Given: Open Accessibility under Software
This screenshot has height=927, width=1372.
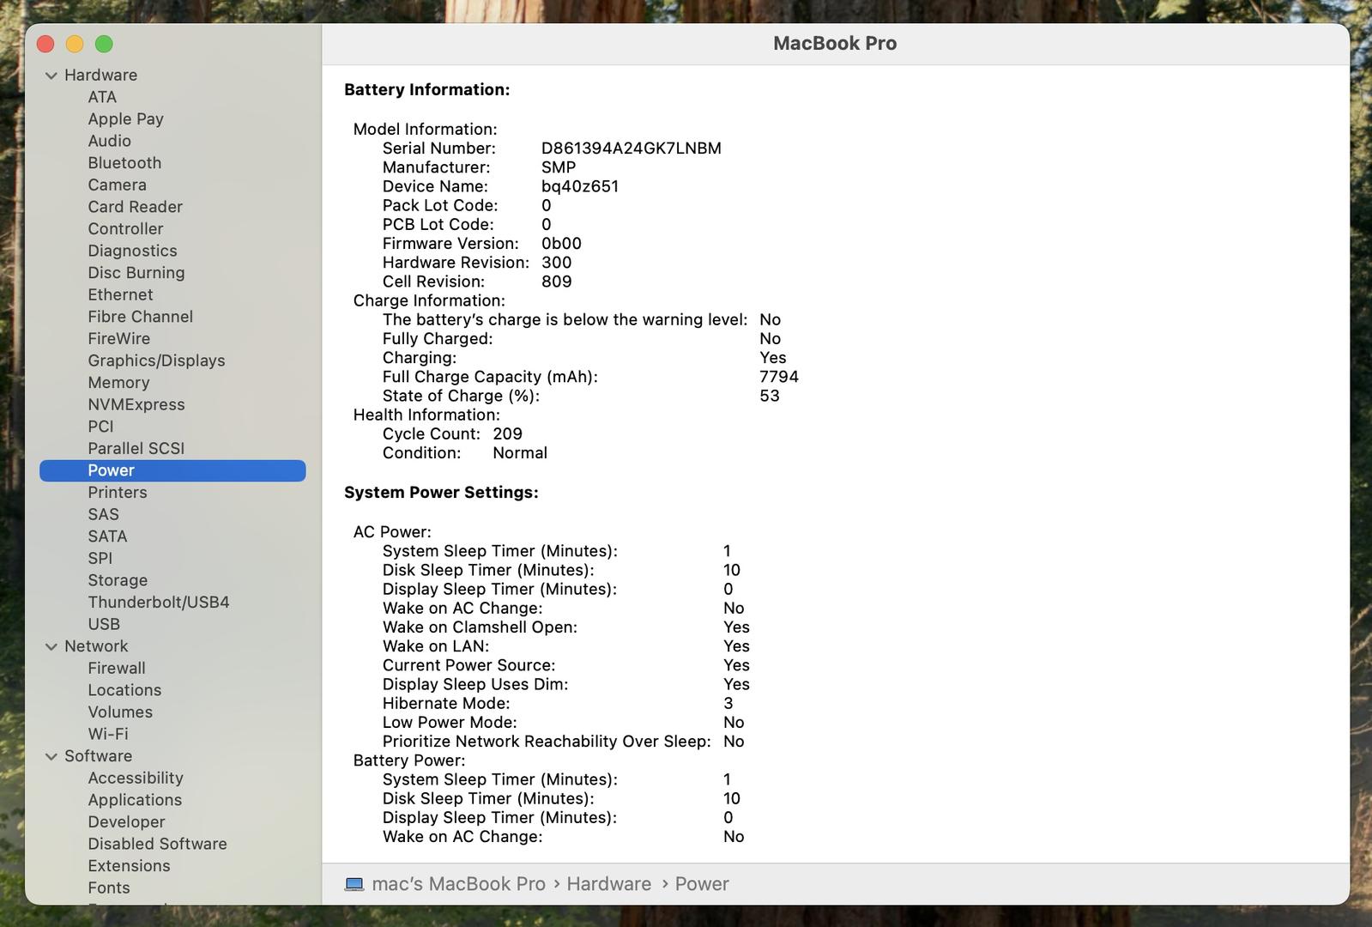Looking at the screenshot, I should (136, 778).
